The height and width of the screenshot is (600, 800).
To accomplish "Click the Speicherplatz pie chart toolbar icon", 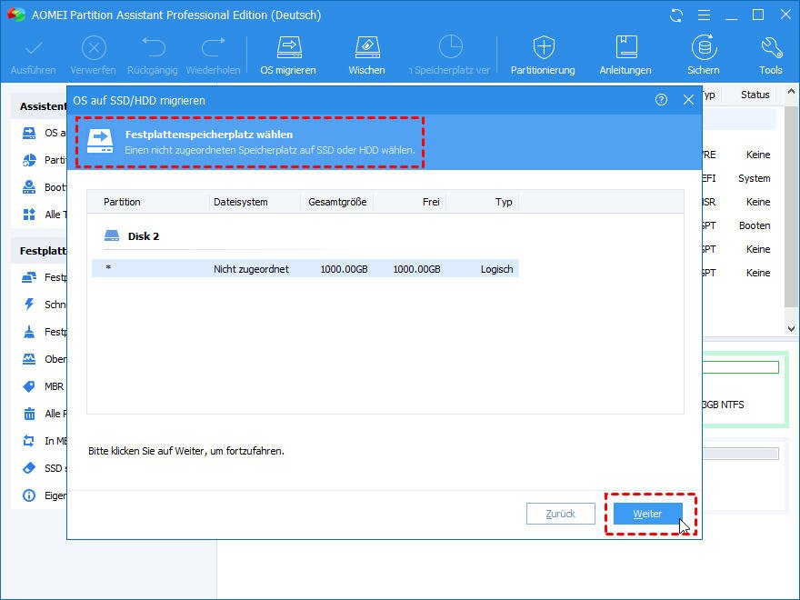I will click(x=451, y=47).
